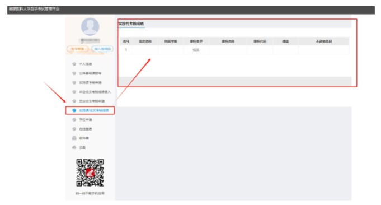
Task: Click the 扫一扫下载手机应用 caption
Action: tap(90, 193)
